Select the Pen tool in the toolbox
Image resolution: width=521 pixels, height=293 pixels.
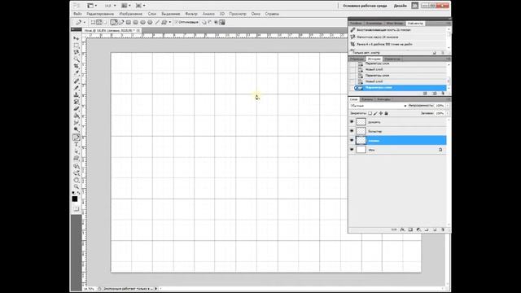pos(77,138)
